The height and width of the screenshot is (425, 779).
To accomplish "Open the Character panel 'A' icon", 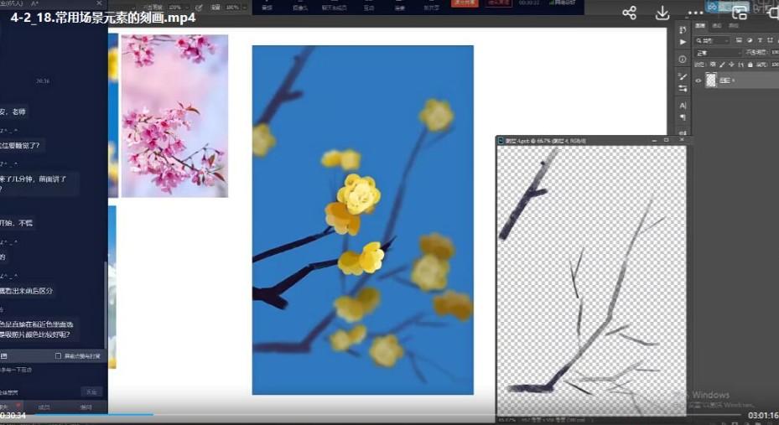I will click(683, 106).
